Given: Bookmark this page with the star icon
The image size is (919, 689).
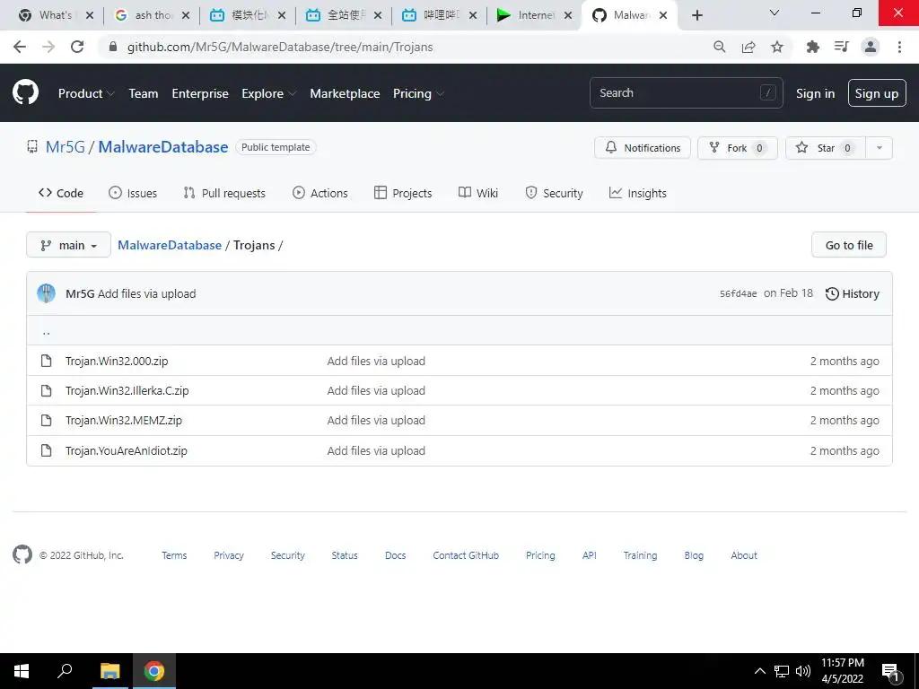Looking at the screenshot, I should 776,47.
